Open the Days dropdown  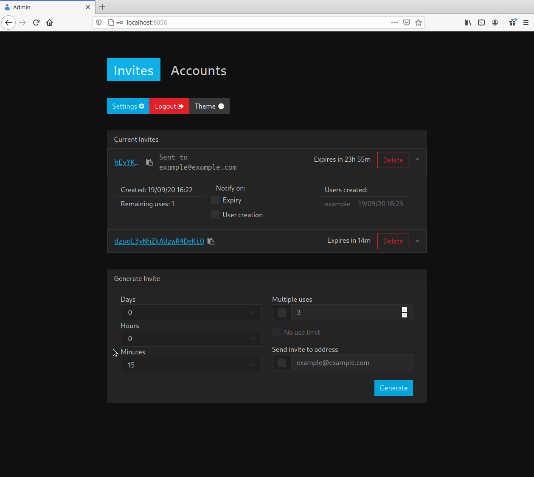coord(191,312)
